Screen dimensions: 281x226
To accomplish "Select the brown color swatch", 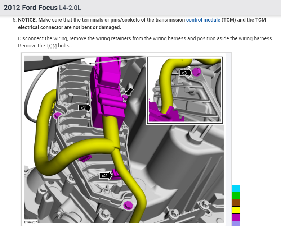I will pyautogui.click(x=236, y=203).
